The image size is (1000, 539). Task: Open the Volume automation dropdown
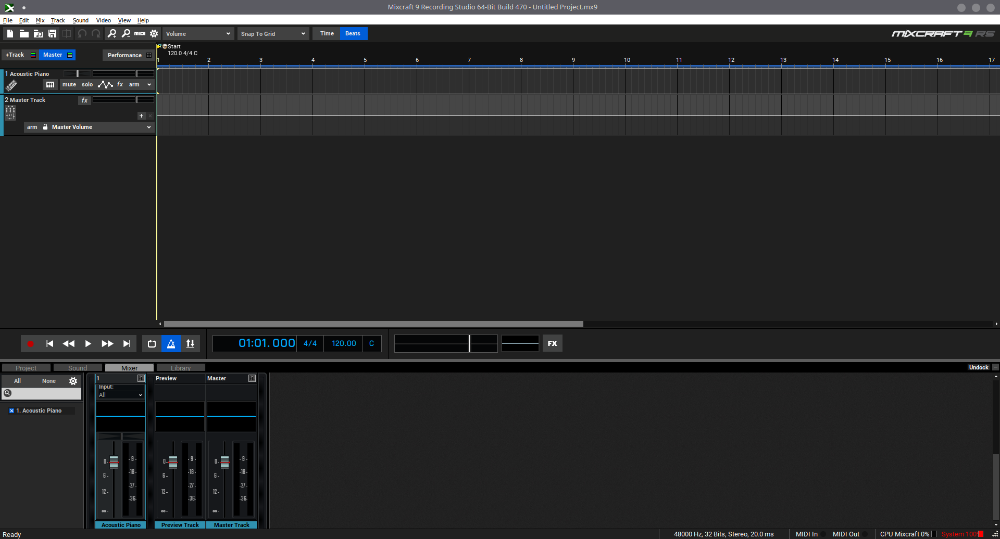pyautogui.click(x=198, y=34)
